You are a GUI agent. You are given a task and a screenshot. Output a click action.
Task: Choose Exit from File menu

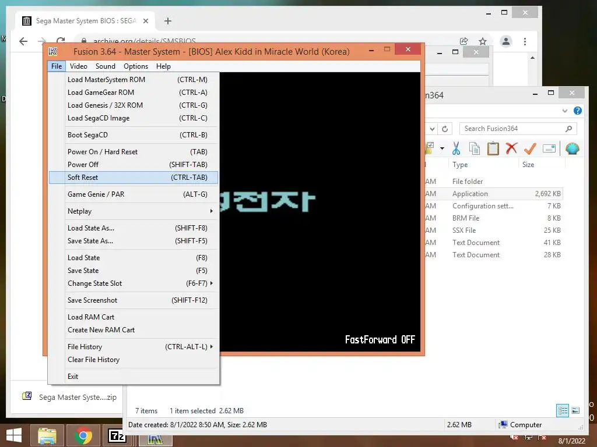[134, 377]
